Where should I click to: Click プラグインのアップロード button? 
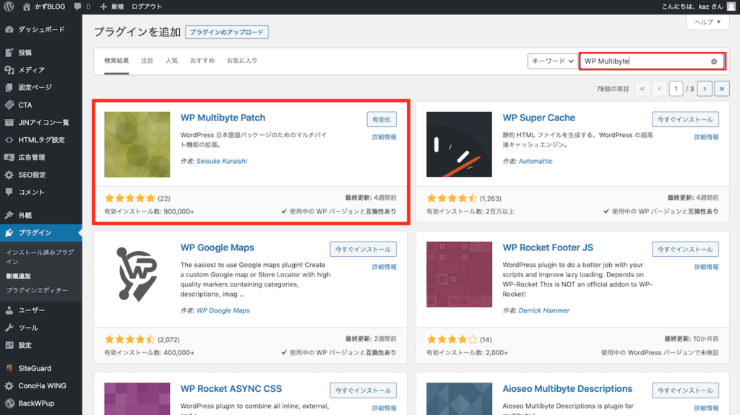pos(226,32)
